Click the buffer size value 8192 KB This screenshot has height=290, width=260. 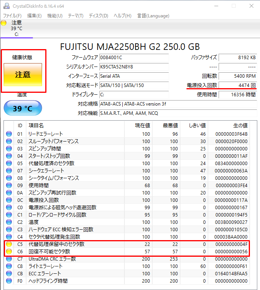coord(238,58)
